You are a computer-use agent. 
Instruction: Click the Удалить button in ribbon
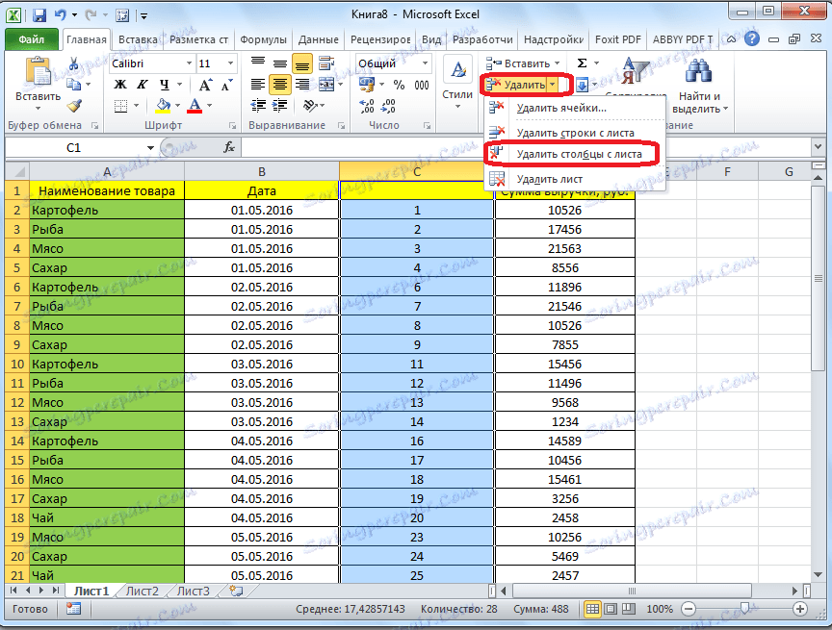[x=521, y=85]
